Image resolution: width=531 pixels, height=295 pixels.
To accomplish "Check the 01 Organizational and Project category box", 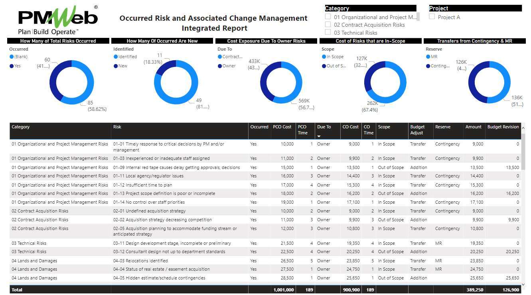I will (328, 17).
